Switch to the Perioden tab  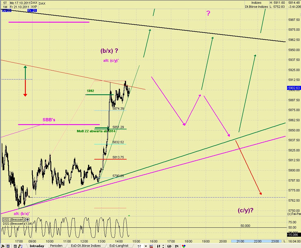pyautogui.click(x=56, y=246)
